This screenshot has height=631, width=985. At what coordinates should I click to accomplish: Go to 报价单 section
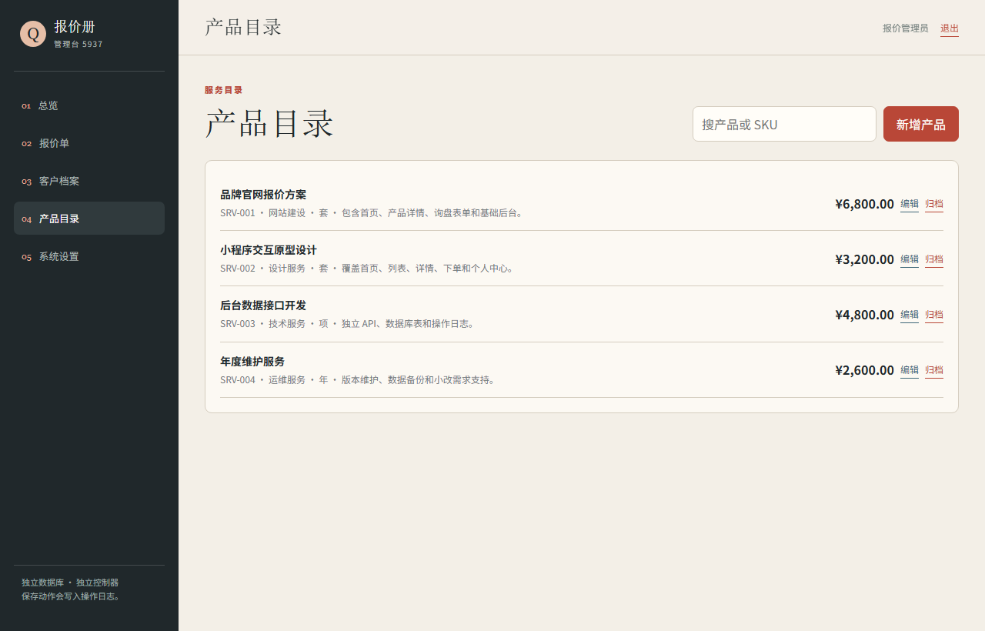[89, 143]
